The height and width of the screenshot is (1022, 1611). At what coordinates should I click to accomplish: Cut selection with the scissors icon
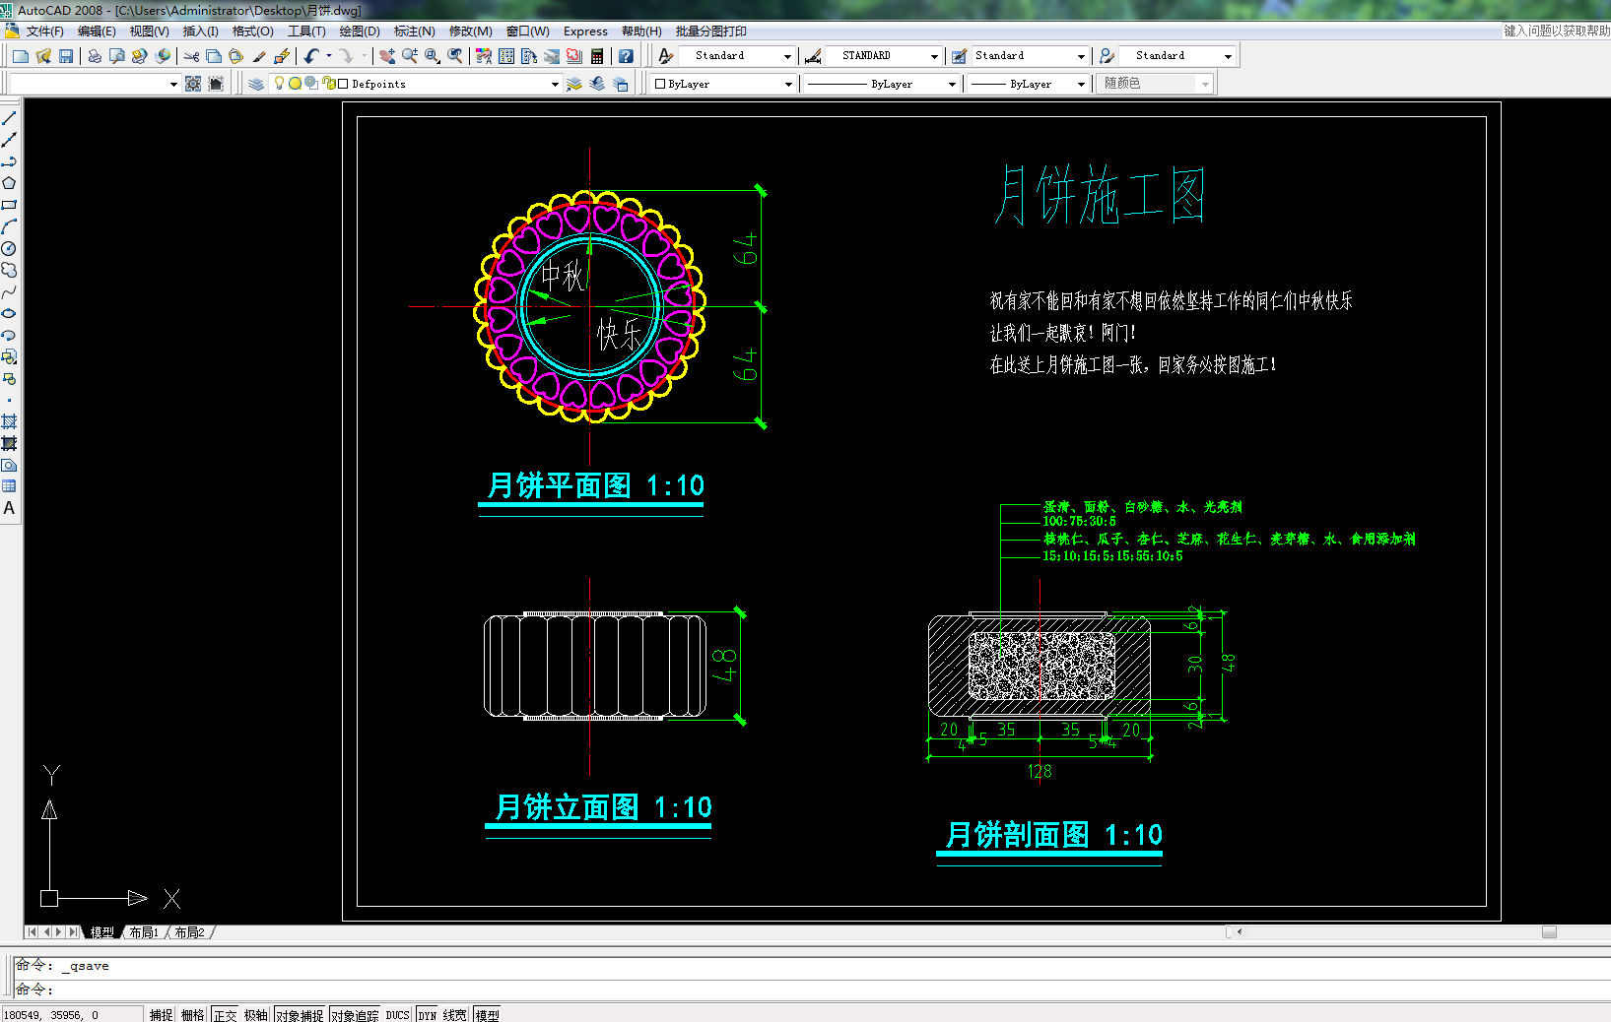[191, 56]
